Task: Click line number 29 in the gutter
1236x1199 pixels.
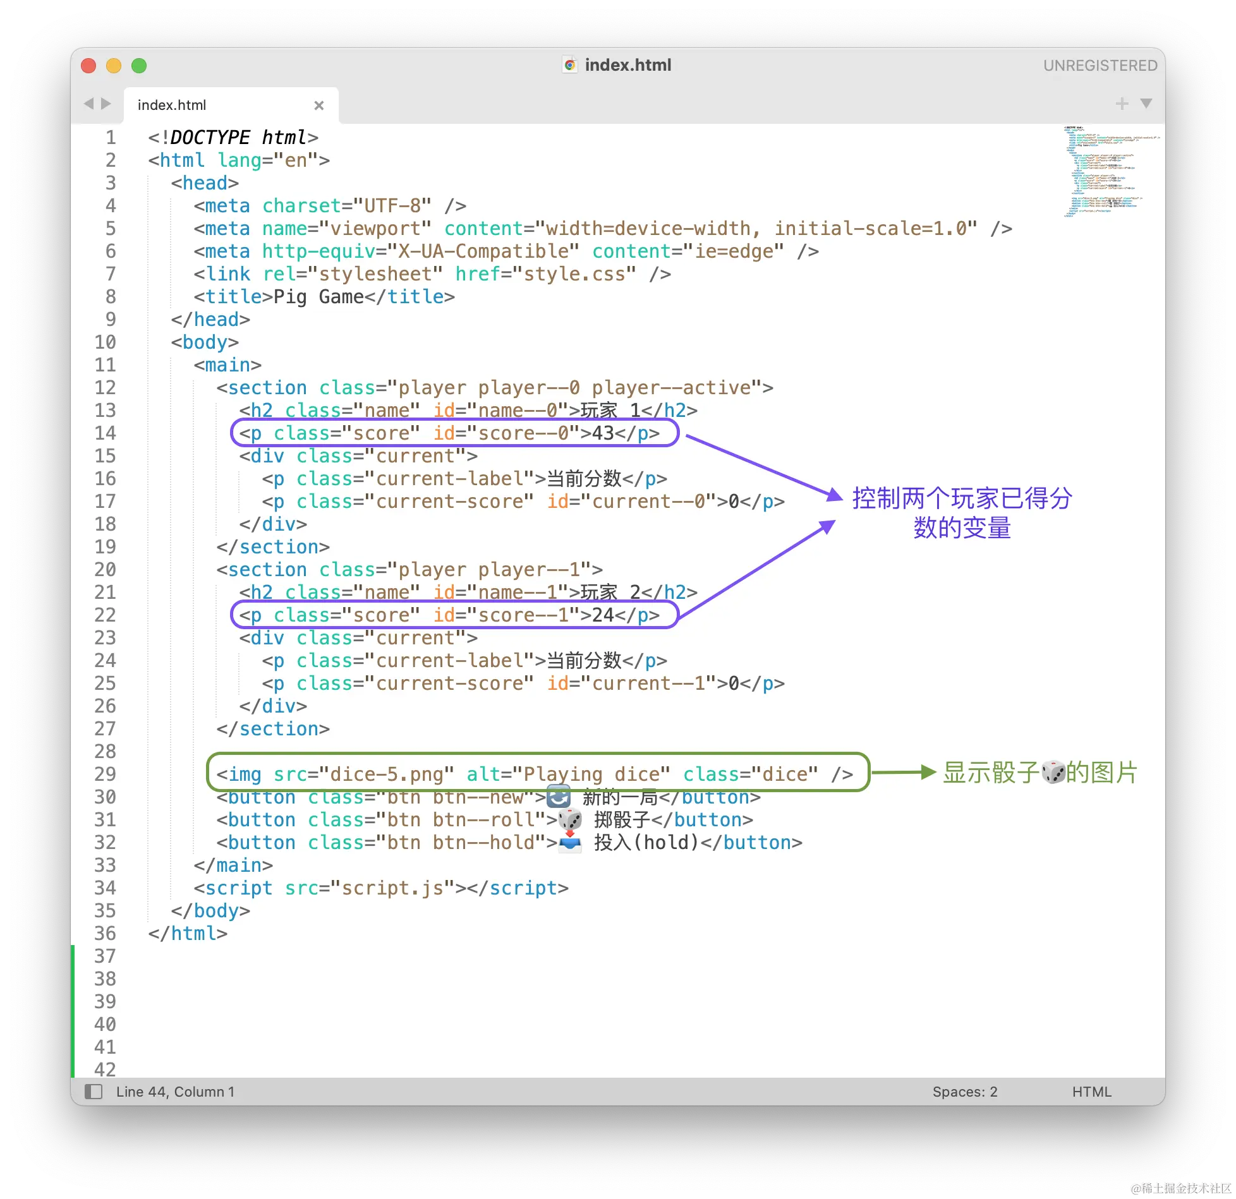Action: pos(106,774)
